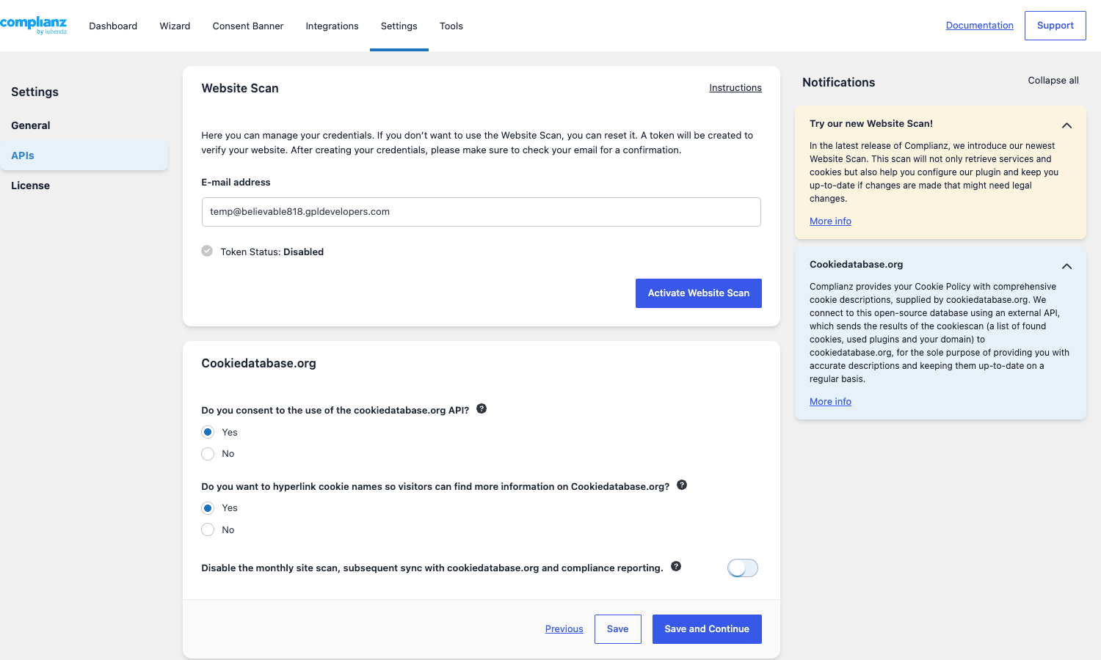Open More info in Cookiedatabase.org notification

(x=830, y=402)
